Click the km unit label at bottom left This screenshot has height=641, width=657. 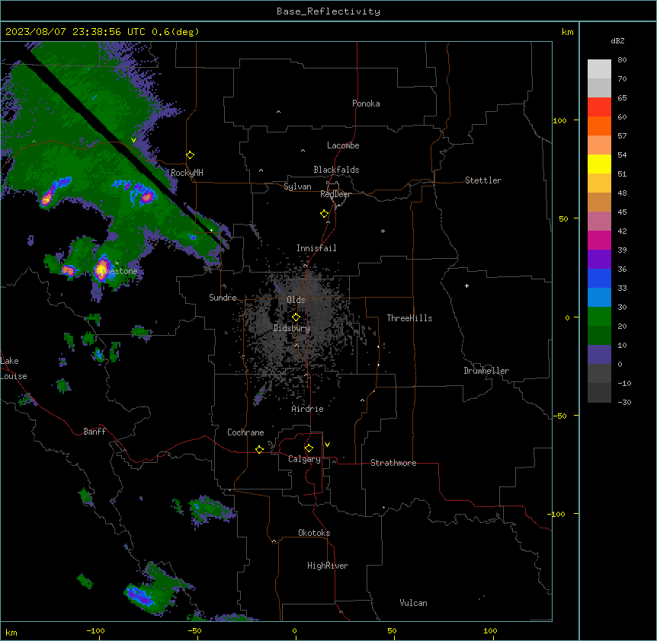coord(11,633)
